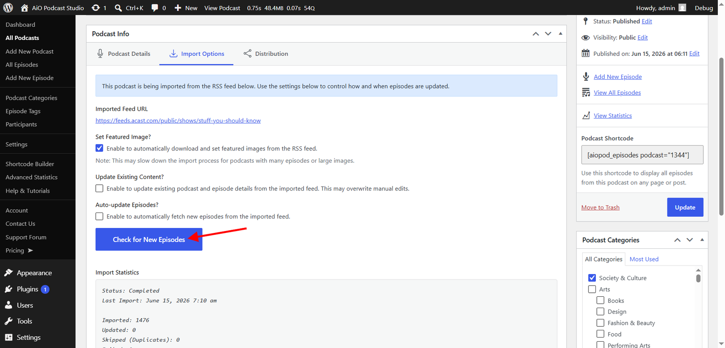The image size is (725, 348).
Task: Open the AiO Podcast Studio home icon
Action: tap(24, 8)
